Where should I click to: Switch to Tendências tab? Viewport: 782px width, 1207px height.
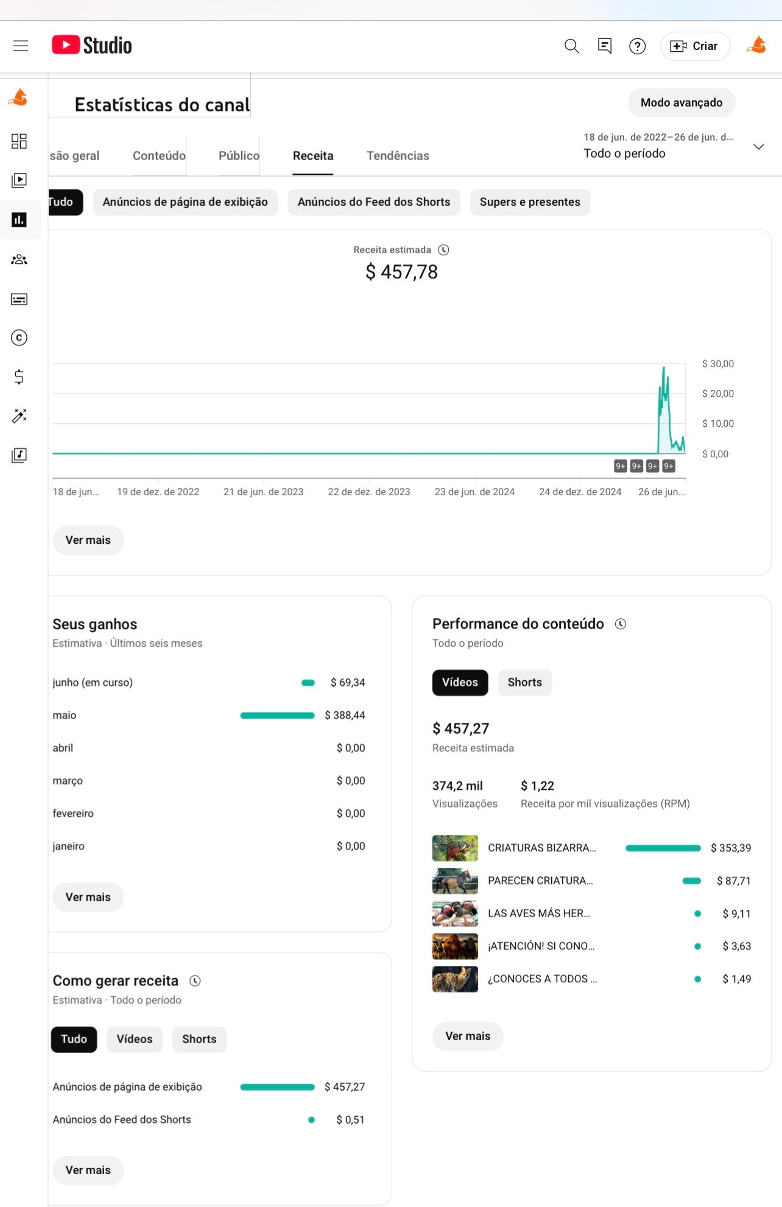pyautogui.click(x=398, y=156)
